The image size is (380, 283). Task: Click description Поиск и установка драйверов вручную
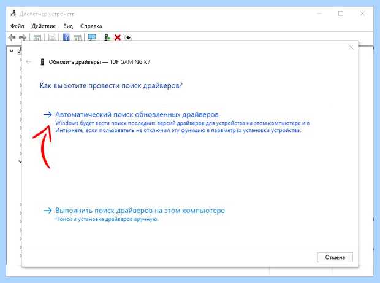click(x=107, y=219)
